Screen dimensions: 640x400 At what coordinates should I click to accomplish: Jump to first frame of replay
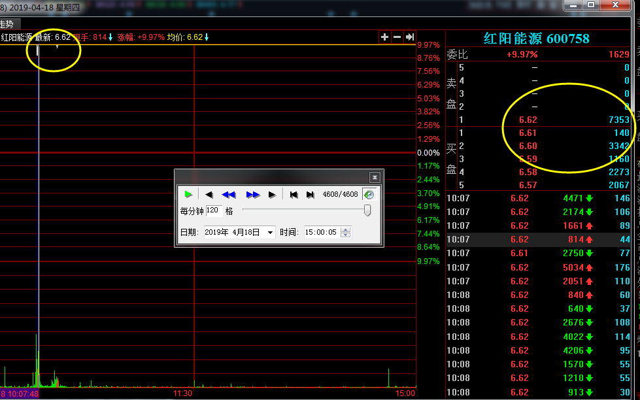pos(294,195)
